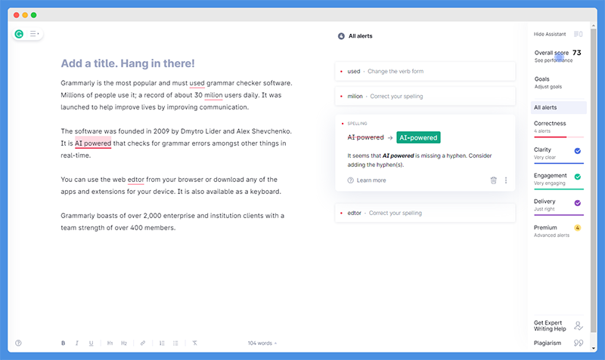Click the underlined word 'used' in the text
605x360 pixels.
point(197,83)
